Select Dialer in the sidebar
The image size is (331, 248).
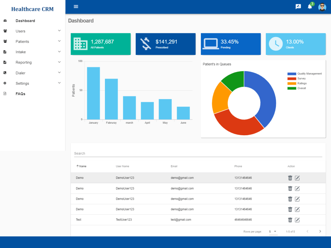21,73
